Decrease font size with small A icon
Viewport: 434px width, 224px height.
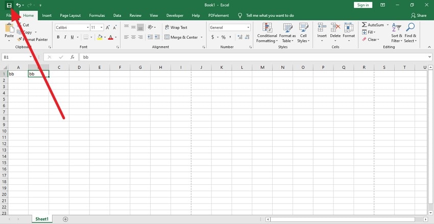click(x=114, y=27)
